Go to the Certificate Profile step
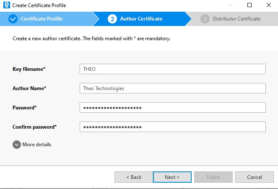The image size is (278, 189). point(41,19)
